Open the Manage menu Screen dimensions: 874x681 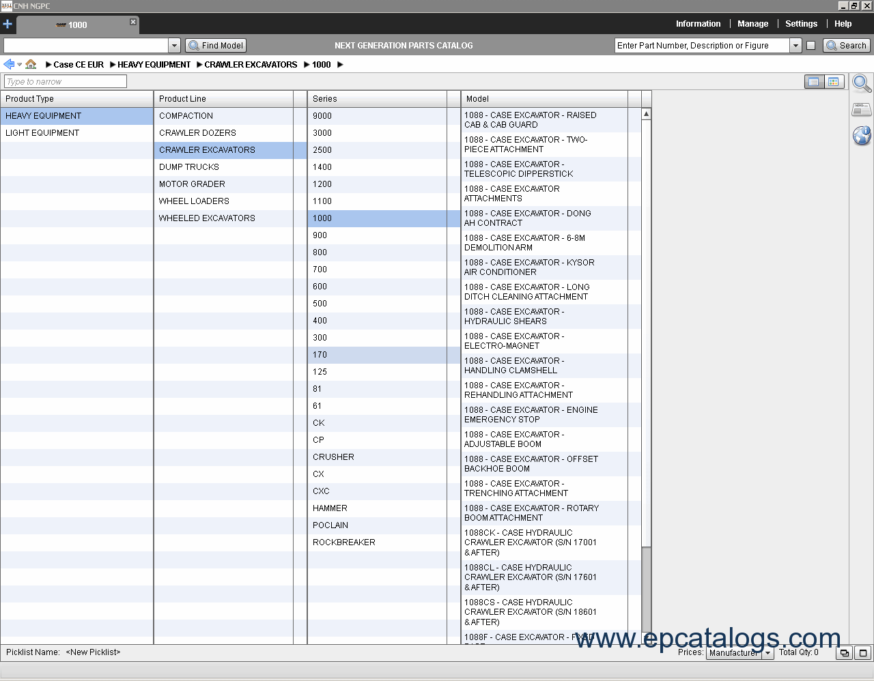point(752,24)
